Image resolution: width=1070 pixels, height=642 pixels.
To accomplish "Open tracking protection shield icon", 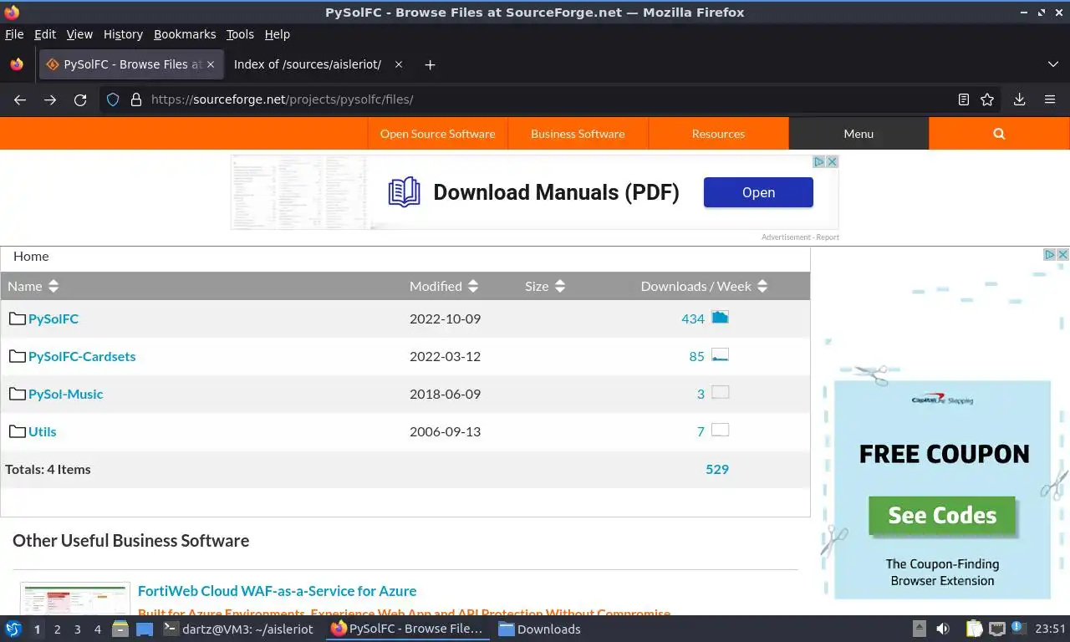I will 113,99.
